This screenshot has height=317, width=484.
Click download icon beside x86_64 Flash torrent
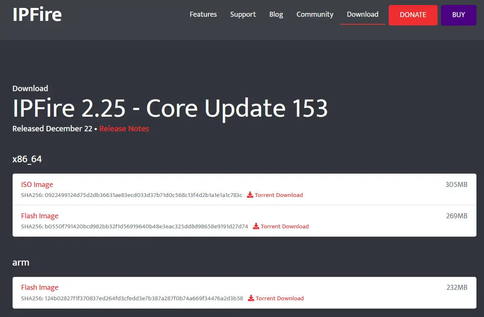tap(256, 226)
